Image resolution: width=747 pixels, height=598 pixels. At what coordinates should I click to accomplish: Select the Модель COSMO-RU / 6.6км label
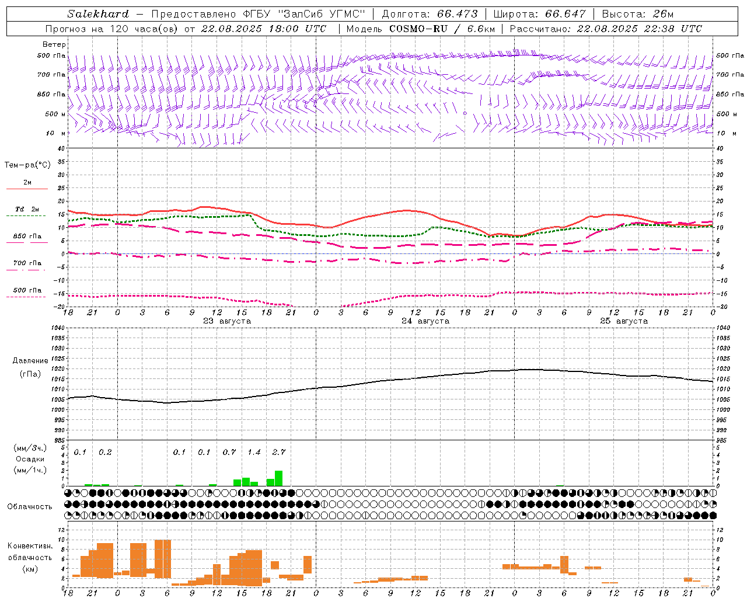(x=420, y=29)
